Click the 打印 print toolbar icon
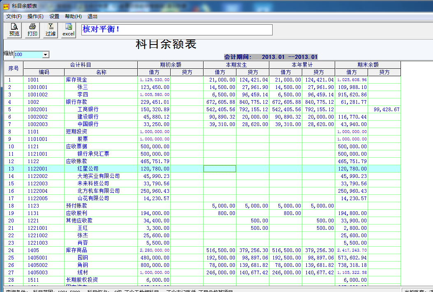Screen dimensions: 433x292 pyautogui.click(x=32, y=30)
